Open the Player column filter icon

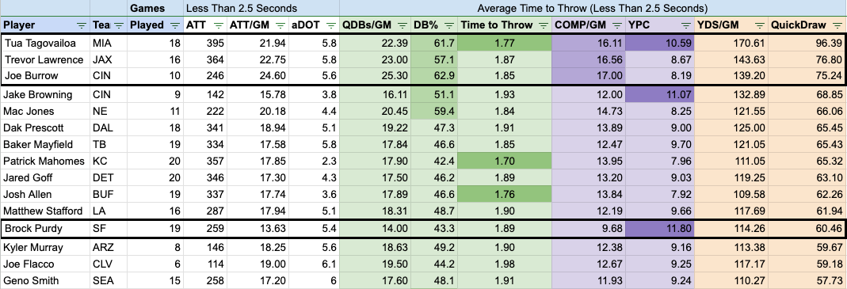click(82, 25)
